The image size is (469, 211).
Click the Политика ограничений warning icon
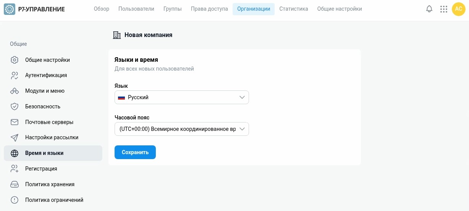click(15, 200)
